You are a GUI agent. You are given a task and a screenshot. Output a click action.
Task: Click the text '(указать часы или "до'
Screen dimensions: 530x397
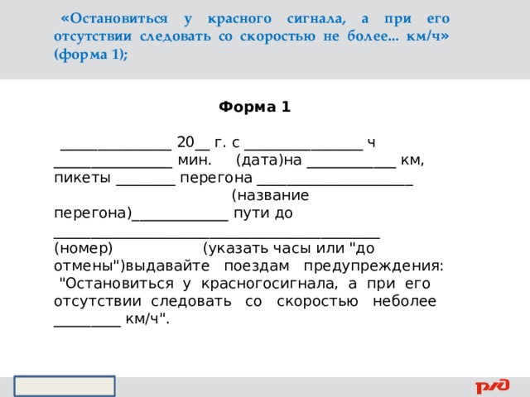point(289,248)
